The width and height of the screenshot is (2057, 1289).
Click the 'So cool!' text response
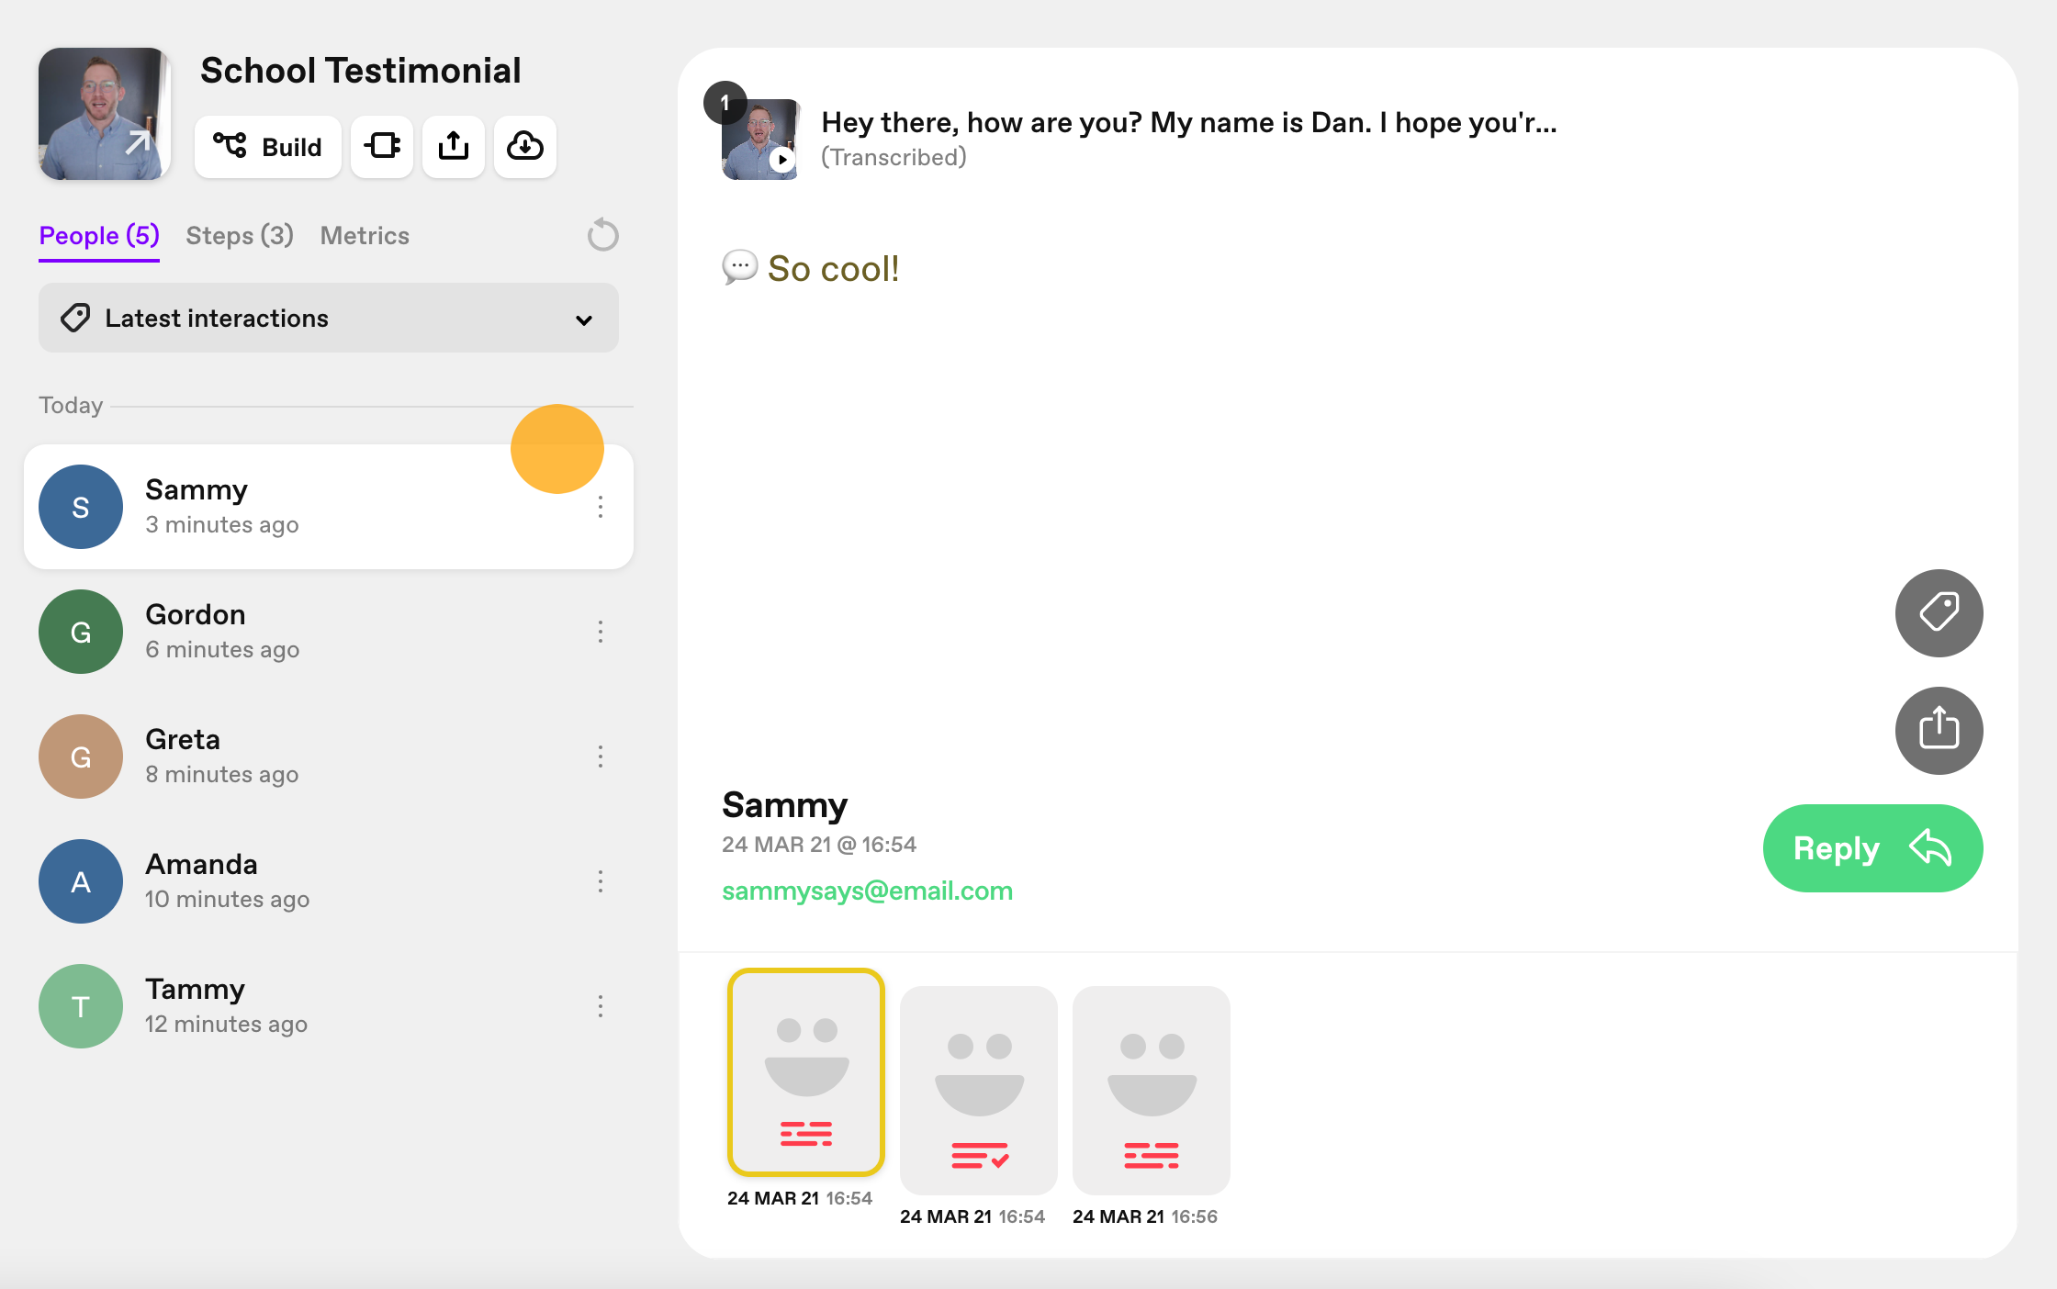[x=833, y=269]
